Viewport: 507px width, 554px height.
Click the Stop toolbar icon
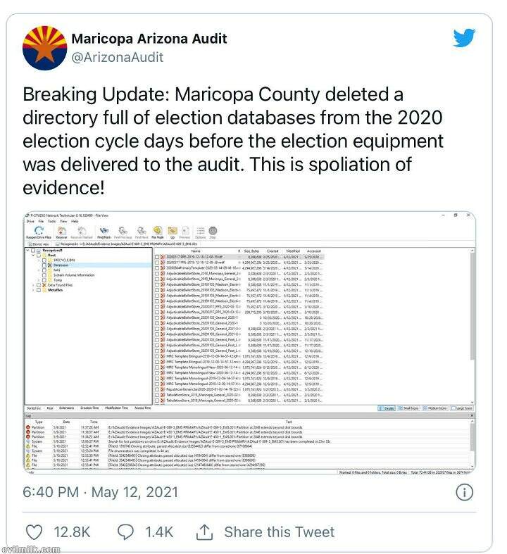point(213,230)
